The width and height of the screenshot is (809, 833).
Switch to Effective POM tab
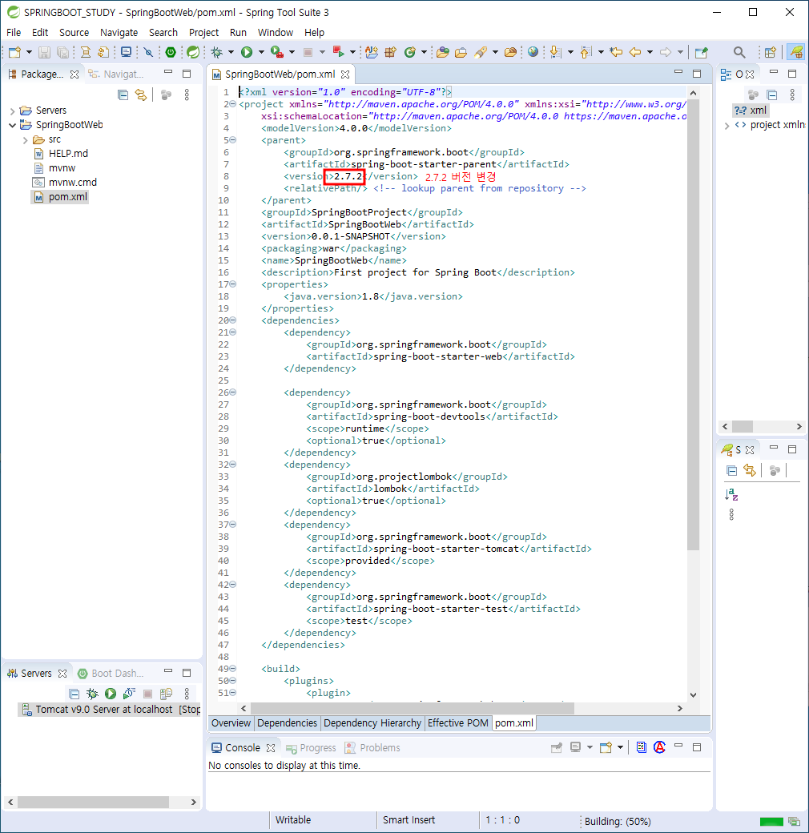(x=457, y=723)
